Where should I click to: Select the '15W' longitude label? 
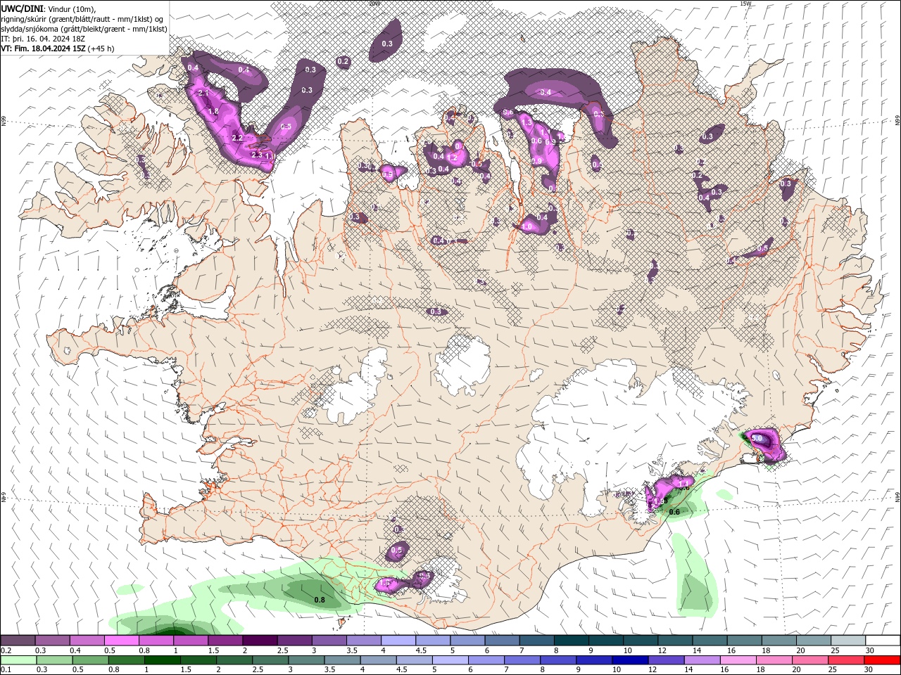pos(745,3)
